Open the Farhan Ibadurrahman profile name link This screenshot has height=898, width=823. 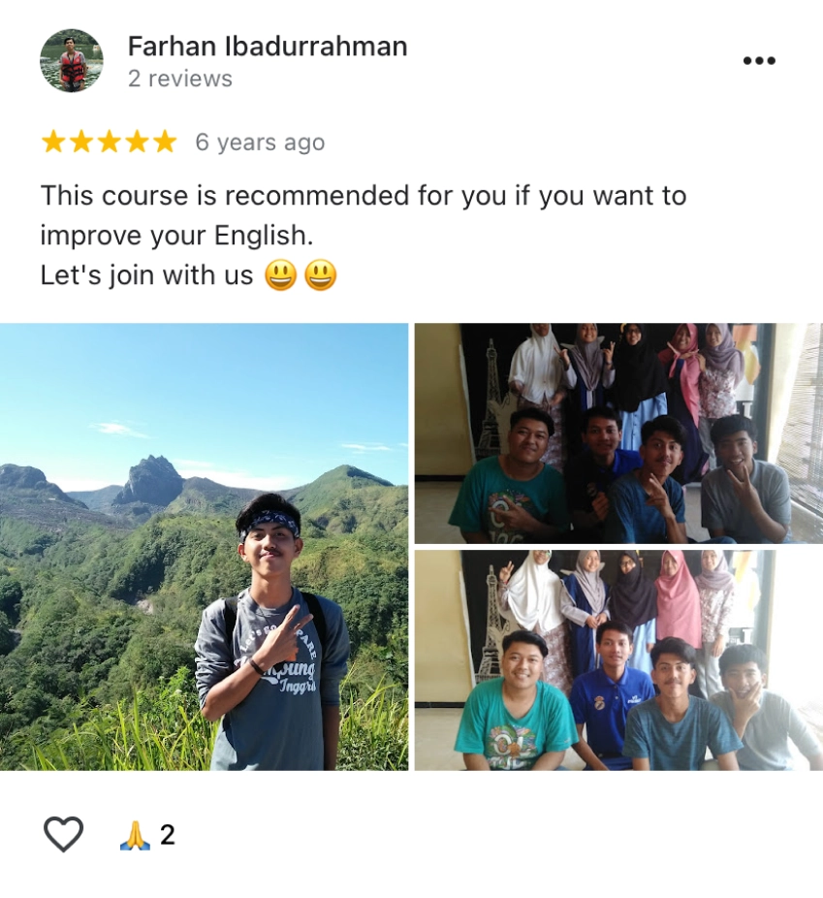(x=268, y=47)
